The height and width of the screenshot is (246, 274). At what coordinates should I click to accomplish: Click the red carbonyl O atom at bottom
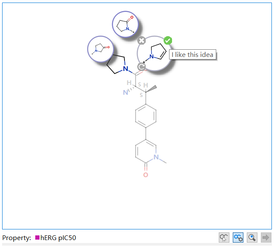146,175
